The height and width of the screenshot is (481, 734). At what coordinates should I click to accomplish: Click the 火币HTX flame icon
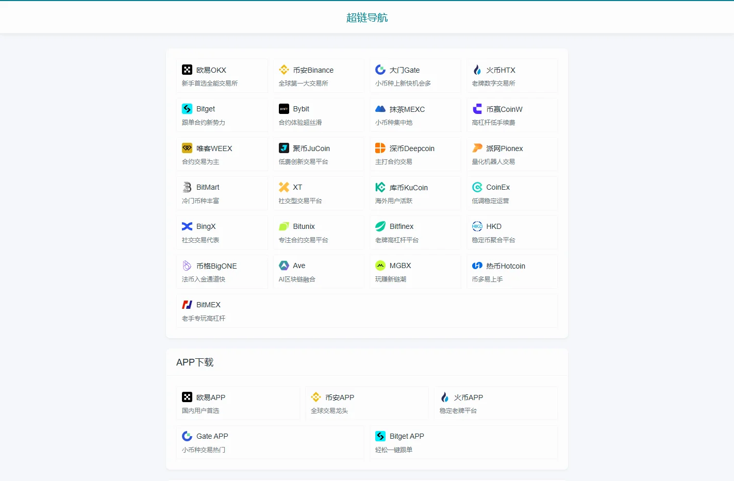tap(477, 70)
